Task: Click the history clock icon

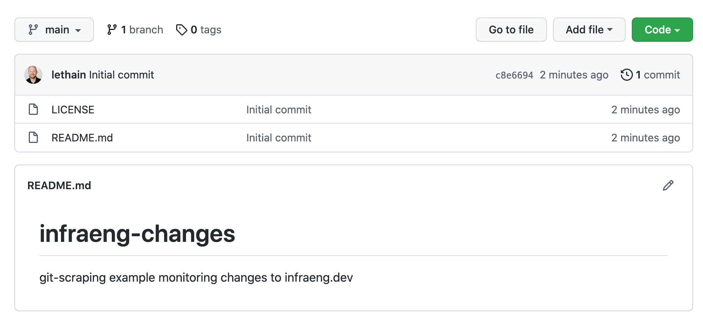Action: click(626, 75)
